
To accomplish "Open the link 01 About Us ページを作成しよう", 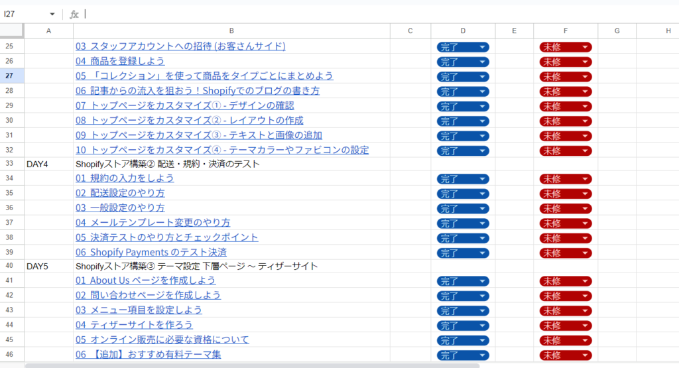I will pos(145,280).
